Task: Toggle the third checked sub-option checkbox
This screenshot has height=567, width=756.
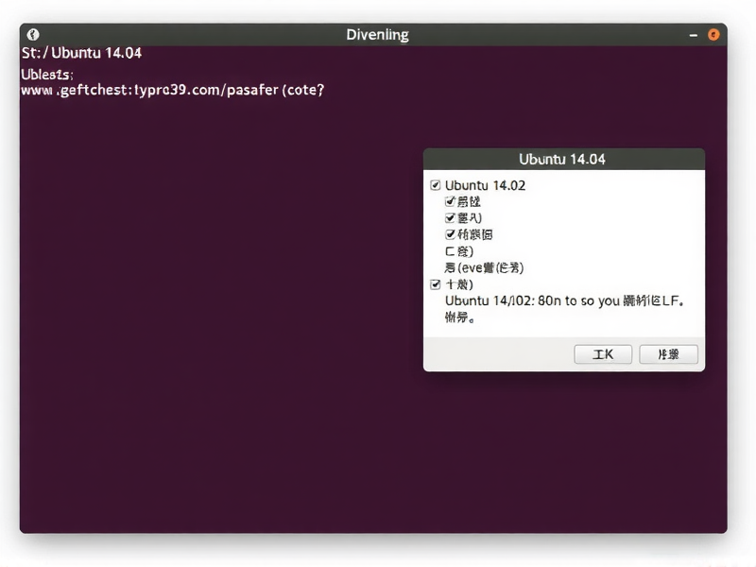Action: coord(451,234)
